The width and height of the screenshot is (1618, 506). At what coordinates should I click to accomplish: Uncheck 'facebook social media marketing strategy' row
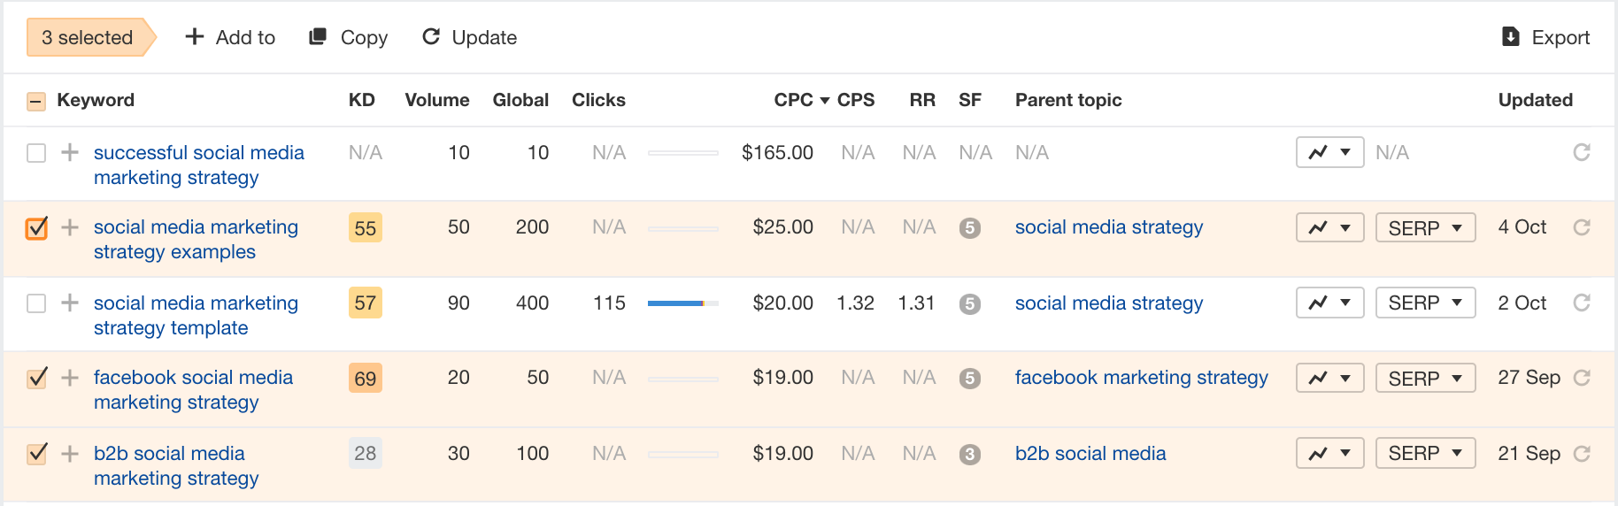pyautogui.click(x=36, y=378)
